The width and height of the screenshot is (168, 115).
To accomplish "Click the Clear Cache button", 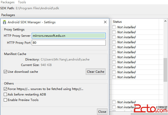I will click(x=95, y=72).
